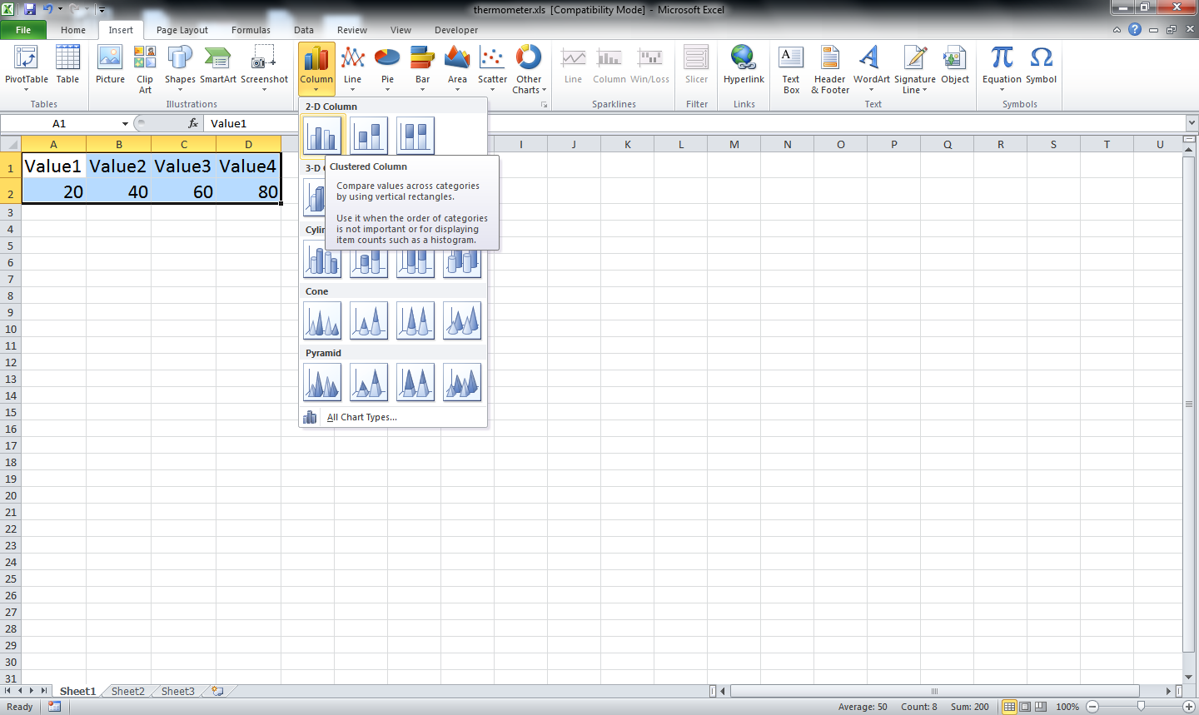Image resolution: width=1199 pixels, height=715 pixels.
Task: Open the Screenshot tool
Action: pyautogui.click(x=264, y=68)
